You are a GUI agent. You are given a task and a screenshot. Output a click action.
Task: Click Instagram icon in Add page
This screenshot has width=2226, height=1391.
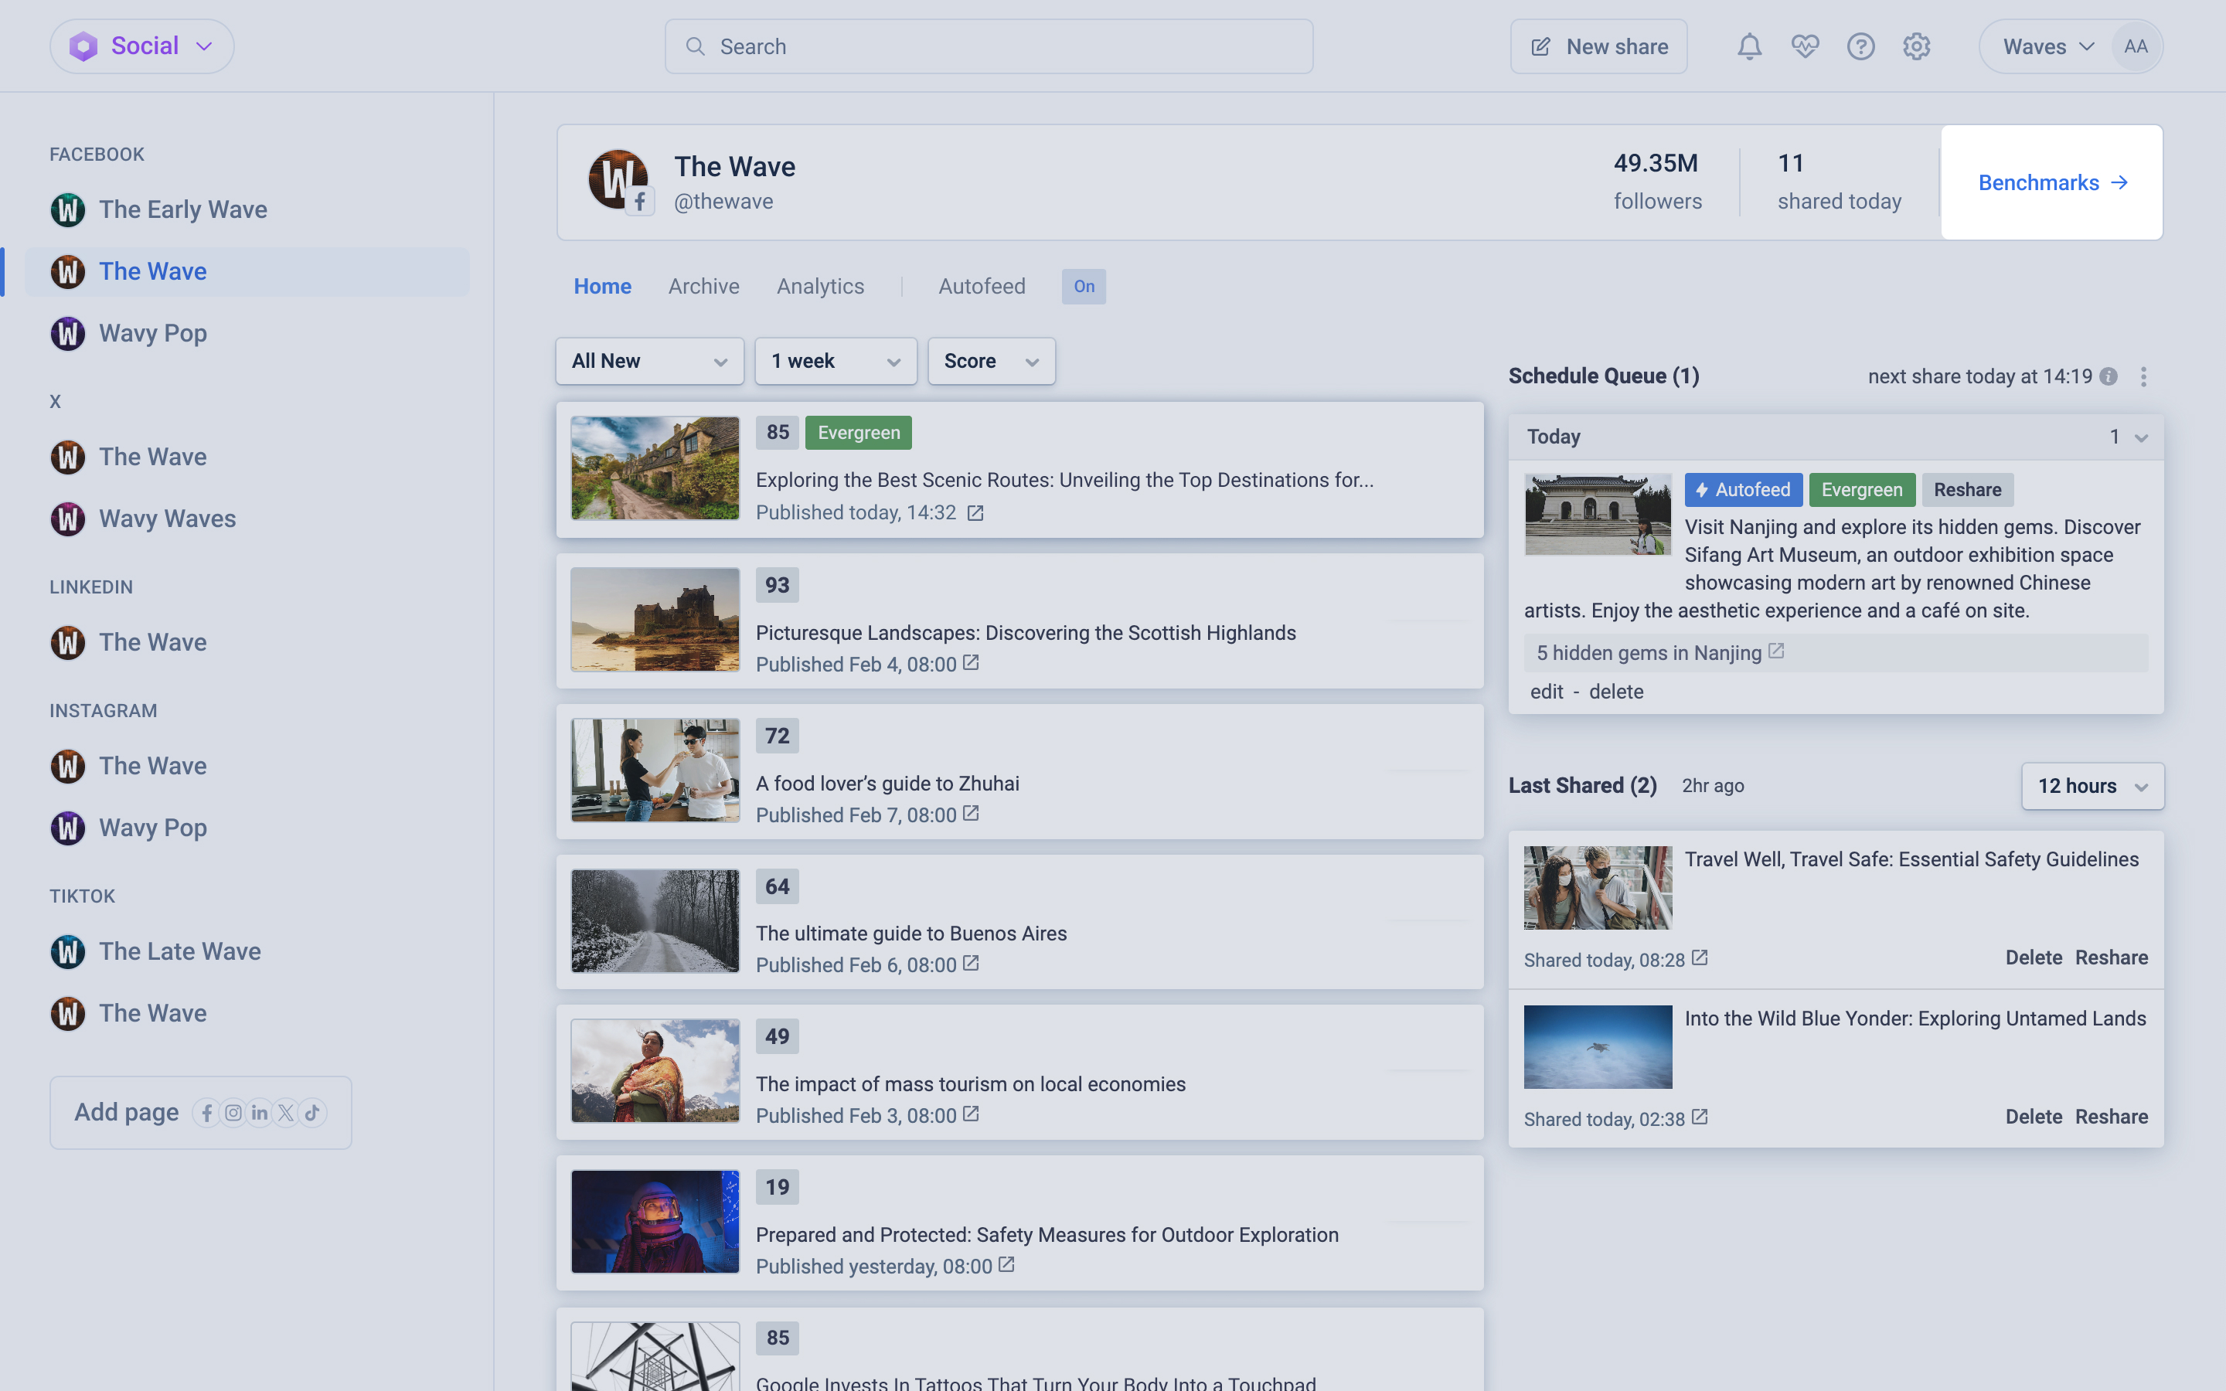point(233,1113)
